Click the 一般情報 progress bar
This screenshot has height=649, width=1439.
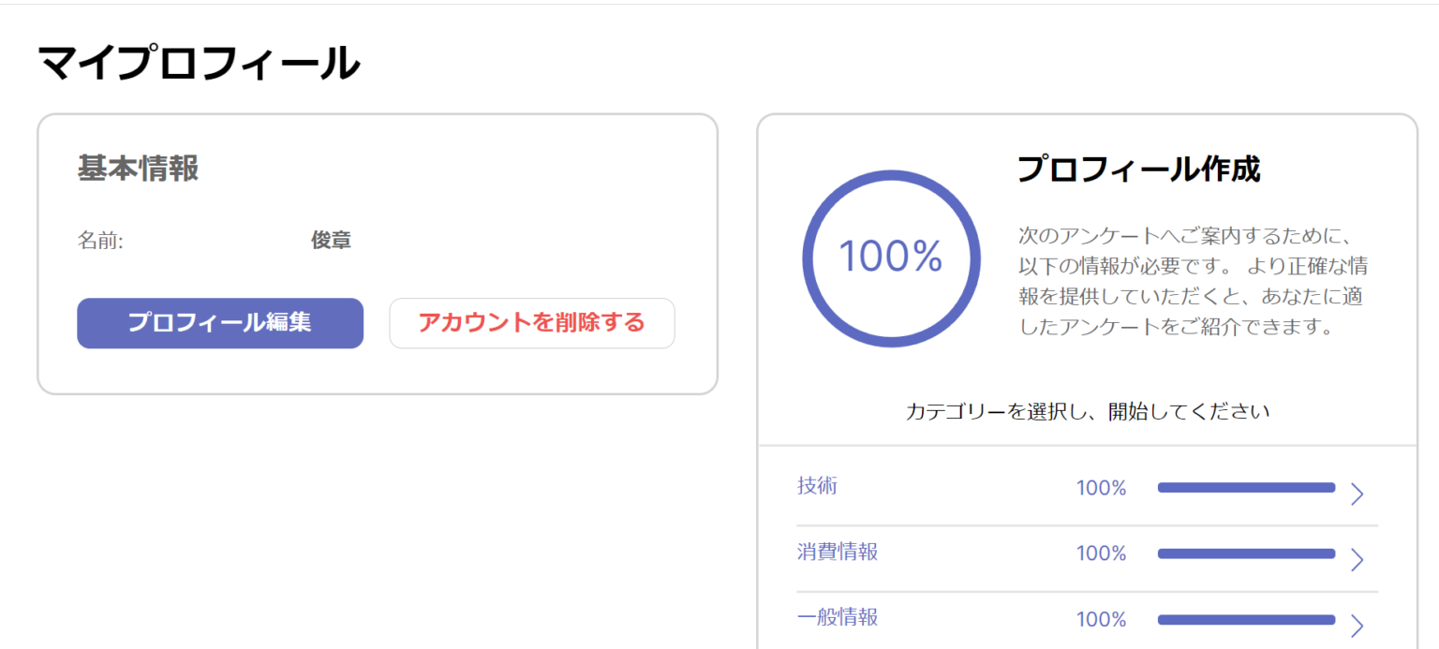coord(1246,619)
